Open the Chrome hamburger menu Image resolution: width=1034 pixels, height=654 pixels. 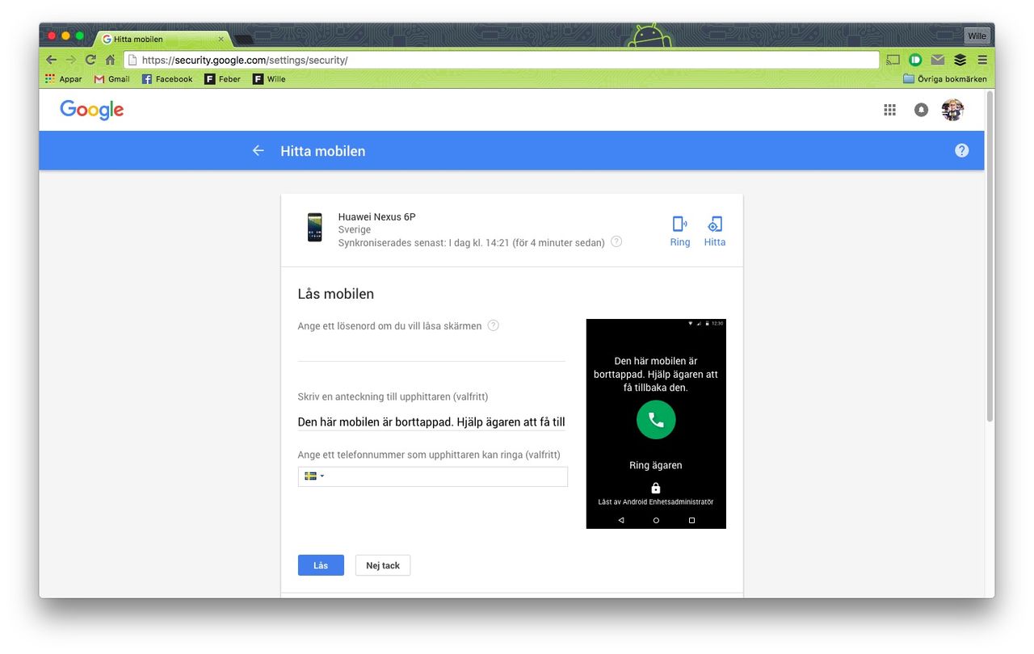pos(982,59)
